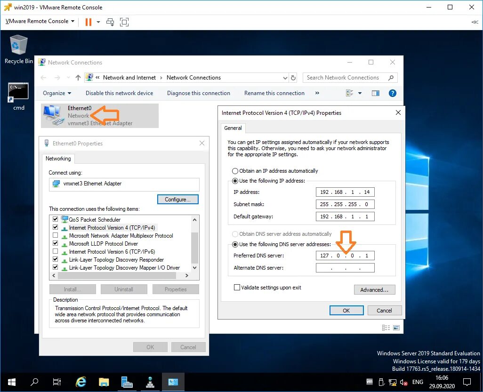Image resolution: width=483 pixels, height=392 pixels.
Task: Open Help with the blue question mark
Action: (393, 93)
